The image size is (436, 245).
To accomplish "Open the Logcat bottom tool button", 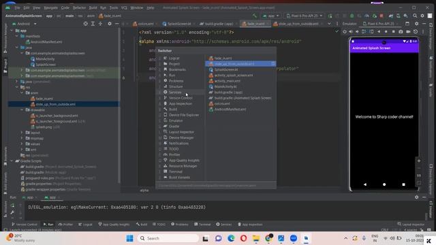I will [85, 225].
